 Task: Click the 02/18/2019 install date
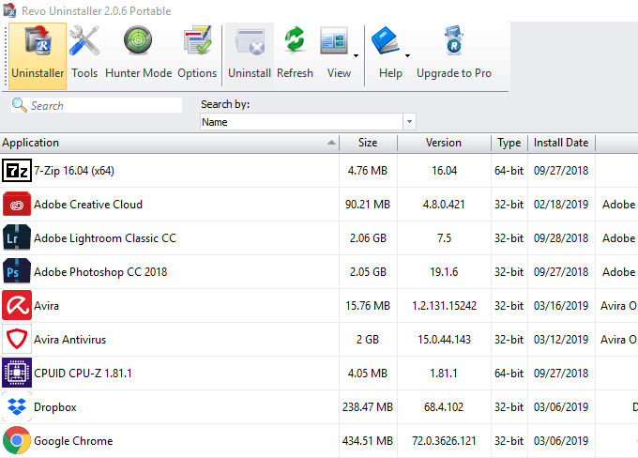[x=561, y=205]
